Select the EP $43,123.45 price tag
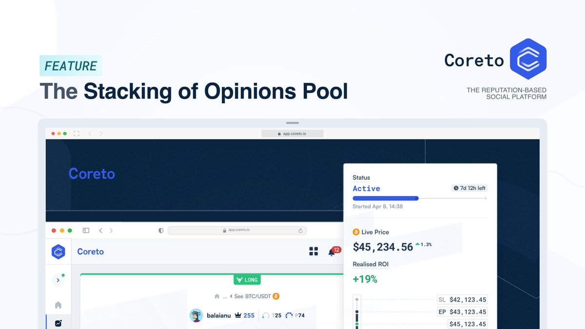This screenshot has width=585, height=329. [462, 312]
